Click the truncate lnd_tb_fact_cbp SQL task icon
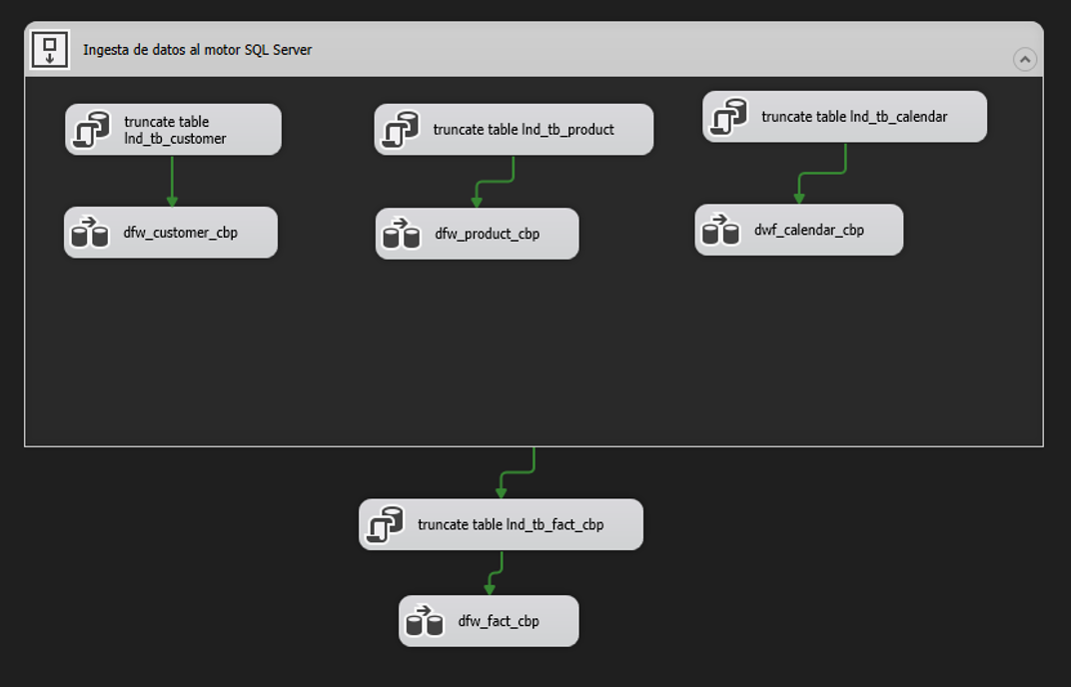Screen dimensions: 1071x687 click(386, 524)
